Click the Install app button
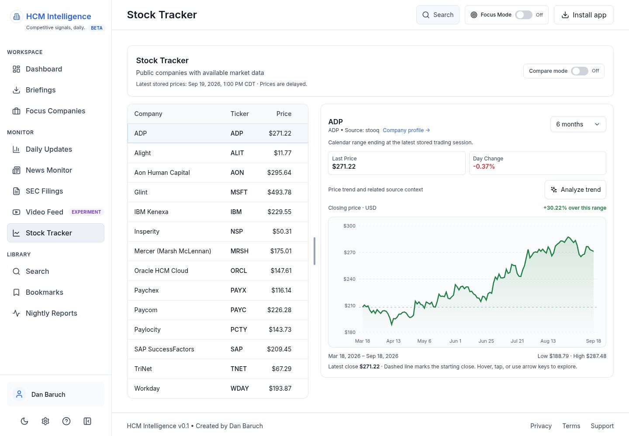 pos(584,15)
